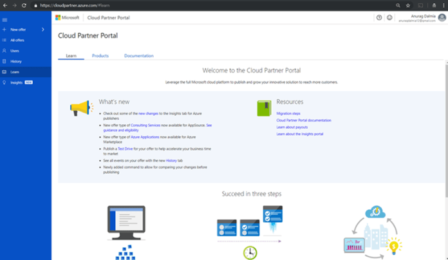Click the Welcome to the Cloud Partner Portal heading
The height and width of the screenshot is (260, 448).
pos(252,70)
